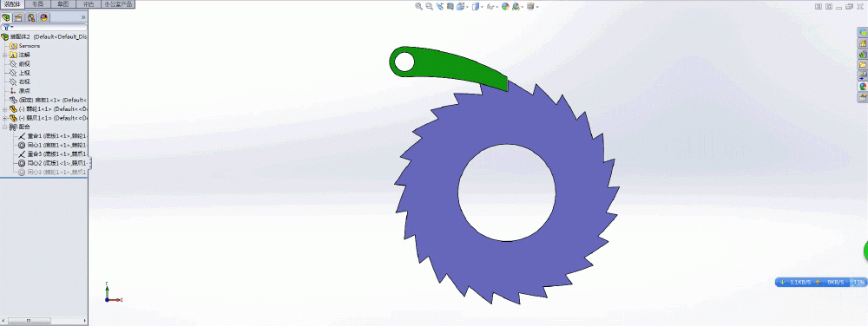This screenshot has height=326, width=868.
Task: Expand panel tabs with double chevron
Action: pos(83,17)
